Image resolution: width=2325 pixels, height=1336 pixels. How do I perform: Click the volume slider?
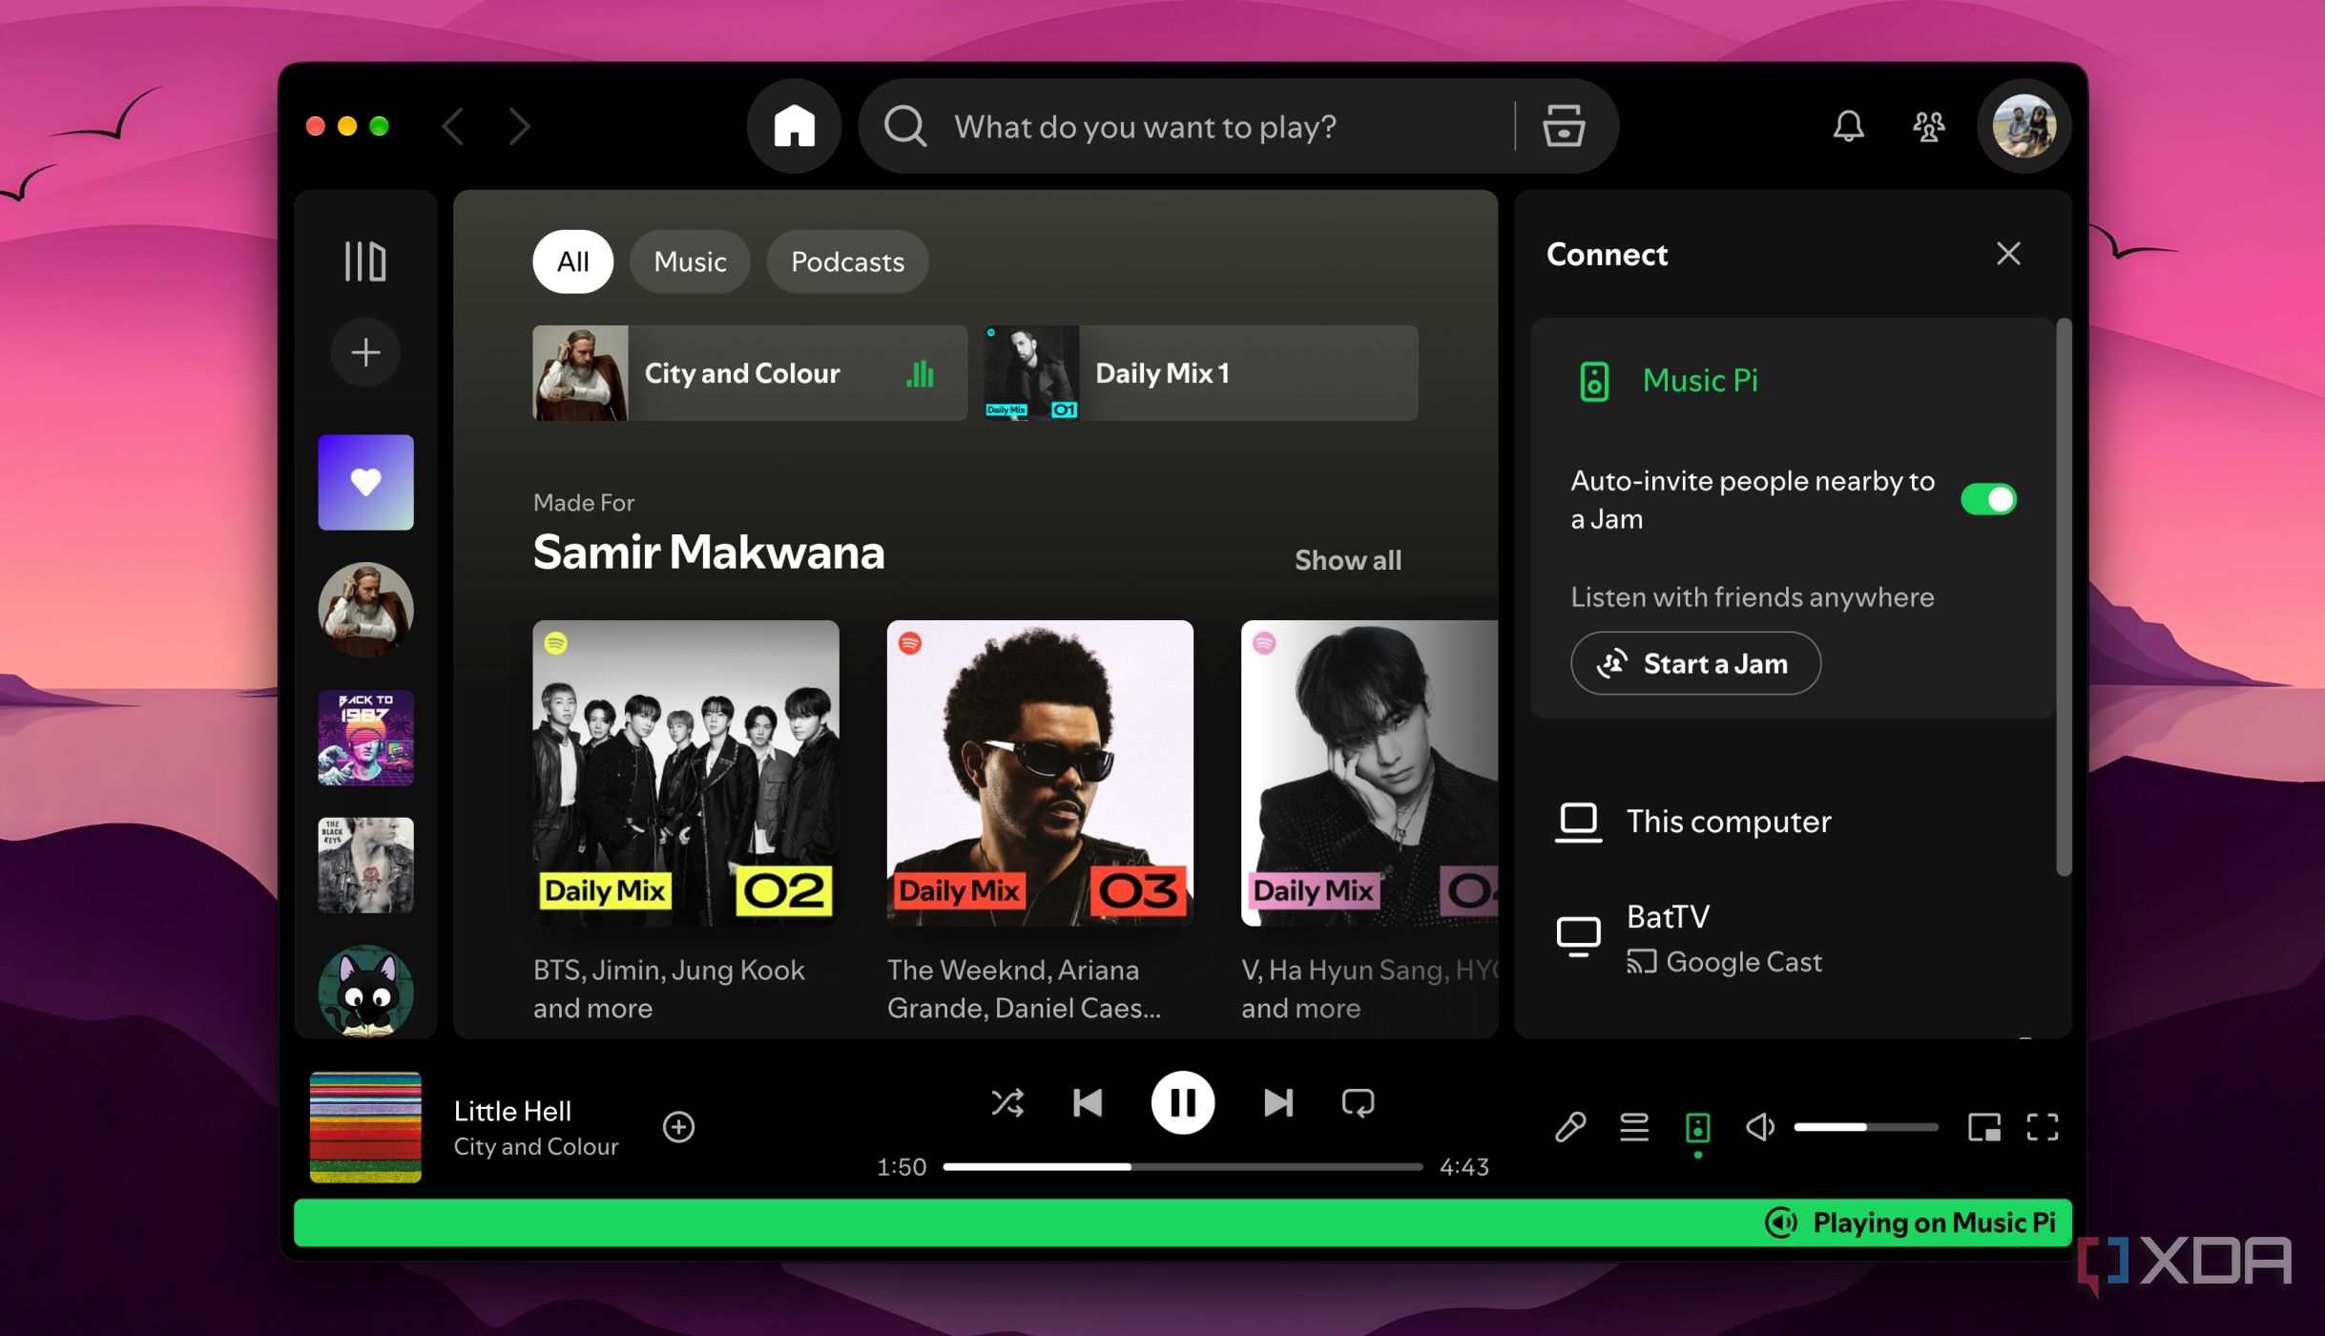click(x=1865, y=1127)
